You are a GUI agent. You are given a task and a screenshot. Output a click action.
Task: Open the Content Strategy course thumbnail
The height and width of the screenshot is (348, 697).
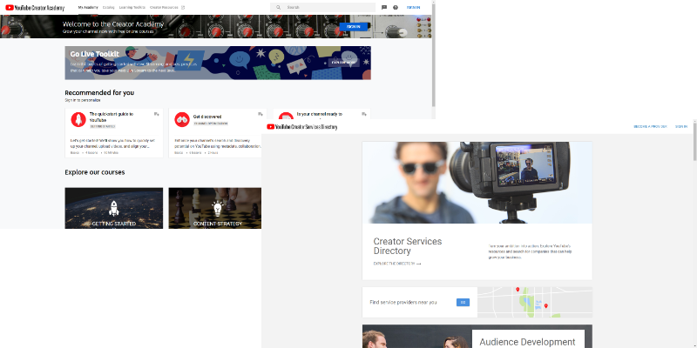(x=215, y=208)
